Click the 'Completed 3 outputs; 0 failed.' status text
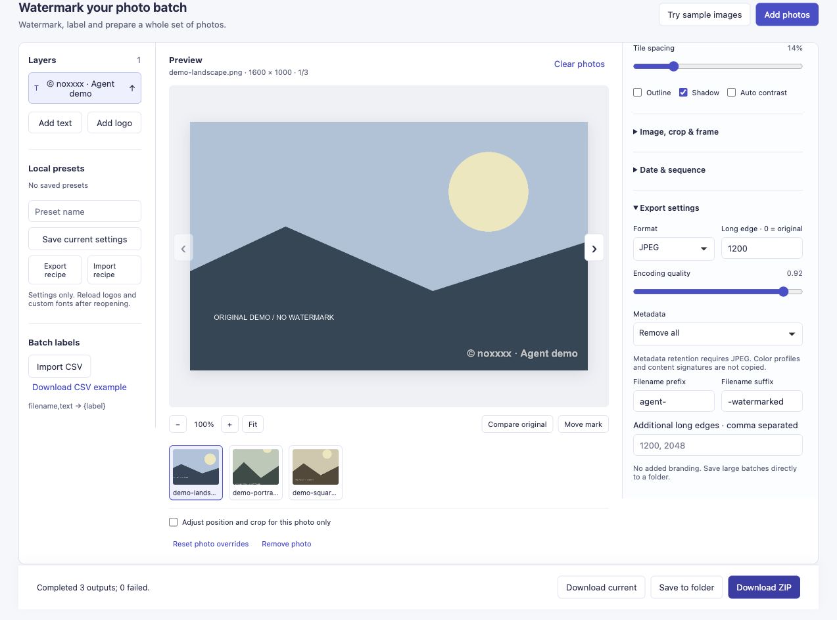837x620 pixels. tap(93, 588)
